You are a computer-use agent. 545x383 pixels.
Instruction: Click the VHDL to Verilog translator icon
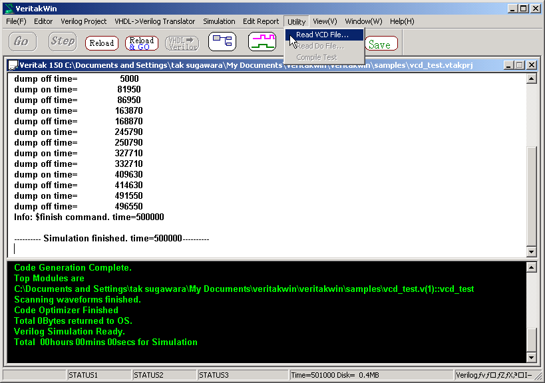182,43
